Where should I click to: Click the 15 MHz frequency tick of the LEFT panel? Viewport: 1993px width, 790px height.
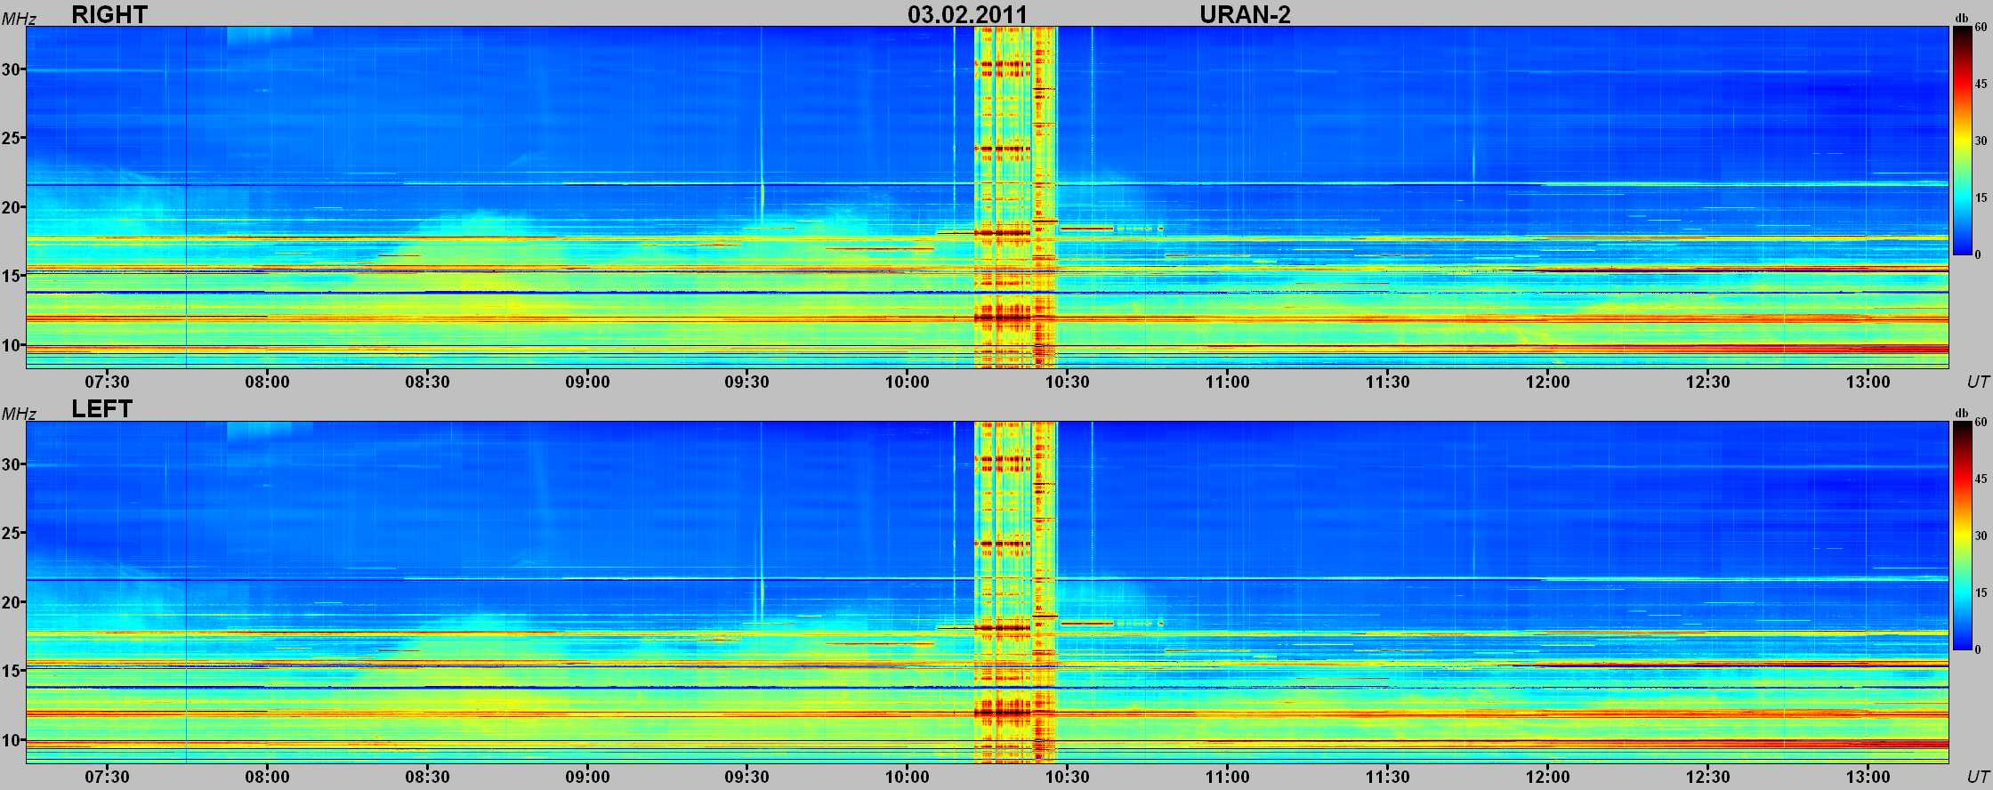click(12, 672)
